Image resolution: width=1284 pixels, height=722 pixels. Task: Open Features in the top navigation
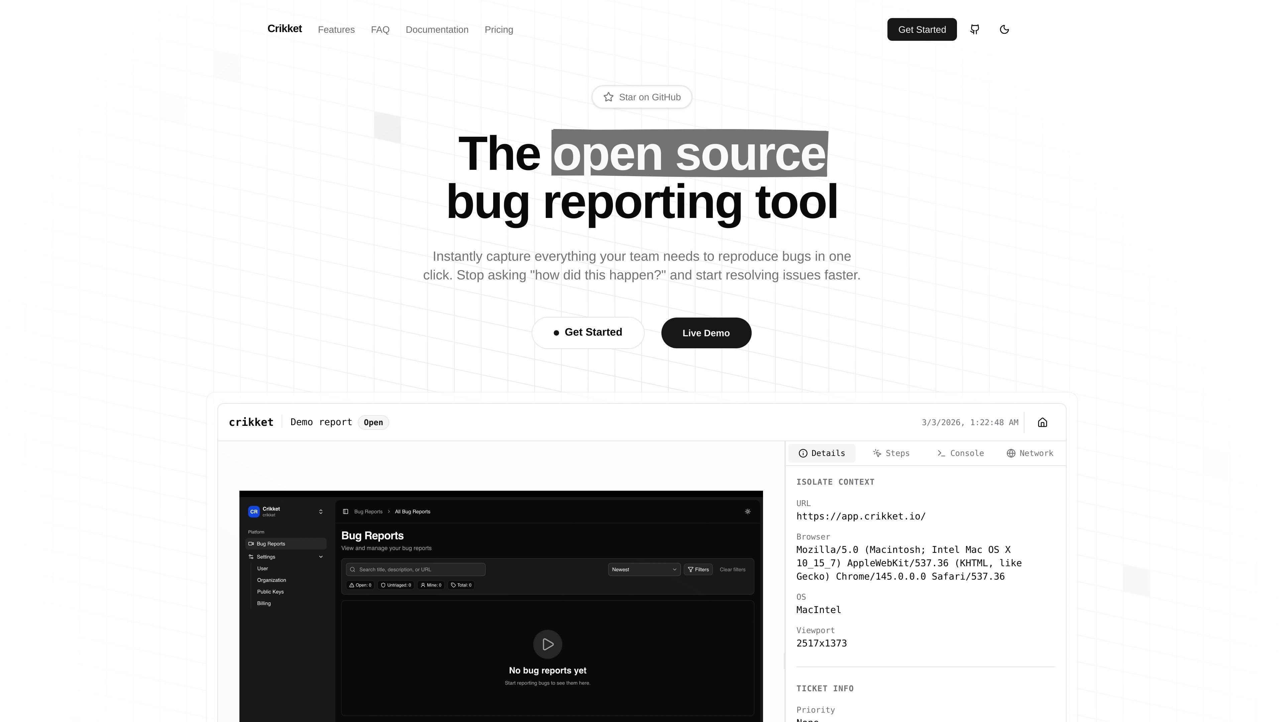336,30
